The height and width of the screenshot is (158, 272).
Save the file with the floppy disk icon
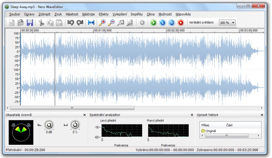pos(30,22)
